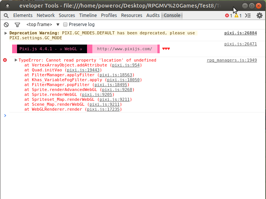Click the yellow warning count indicator
Screen dimensions: 266x199
[238, 15]
